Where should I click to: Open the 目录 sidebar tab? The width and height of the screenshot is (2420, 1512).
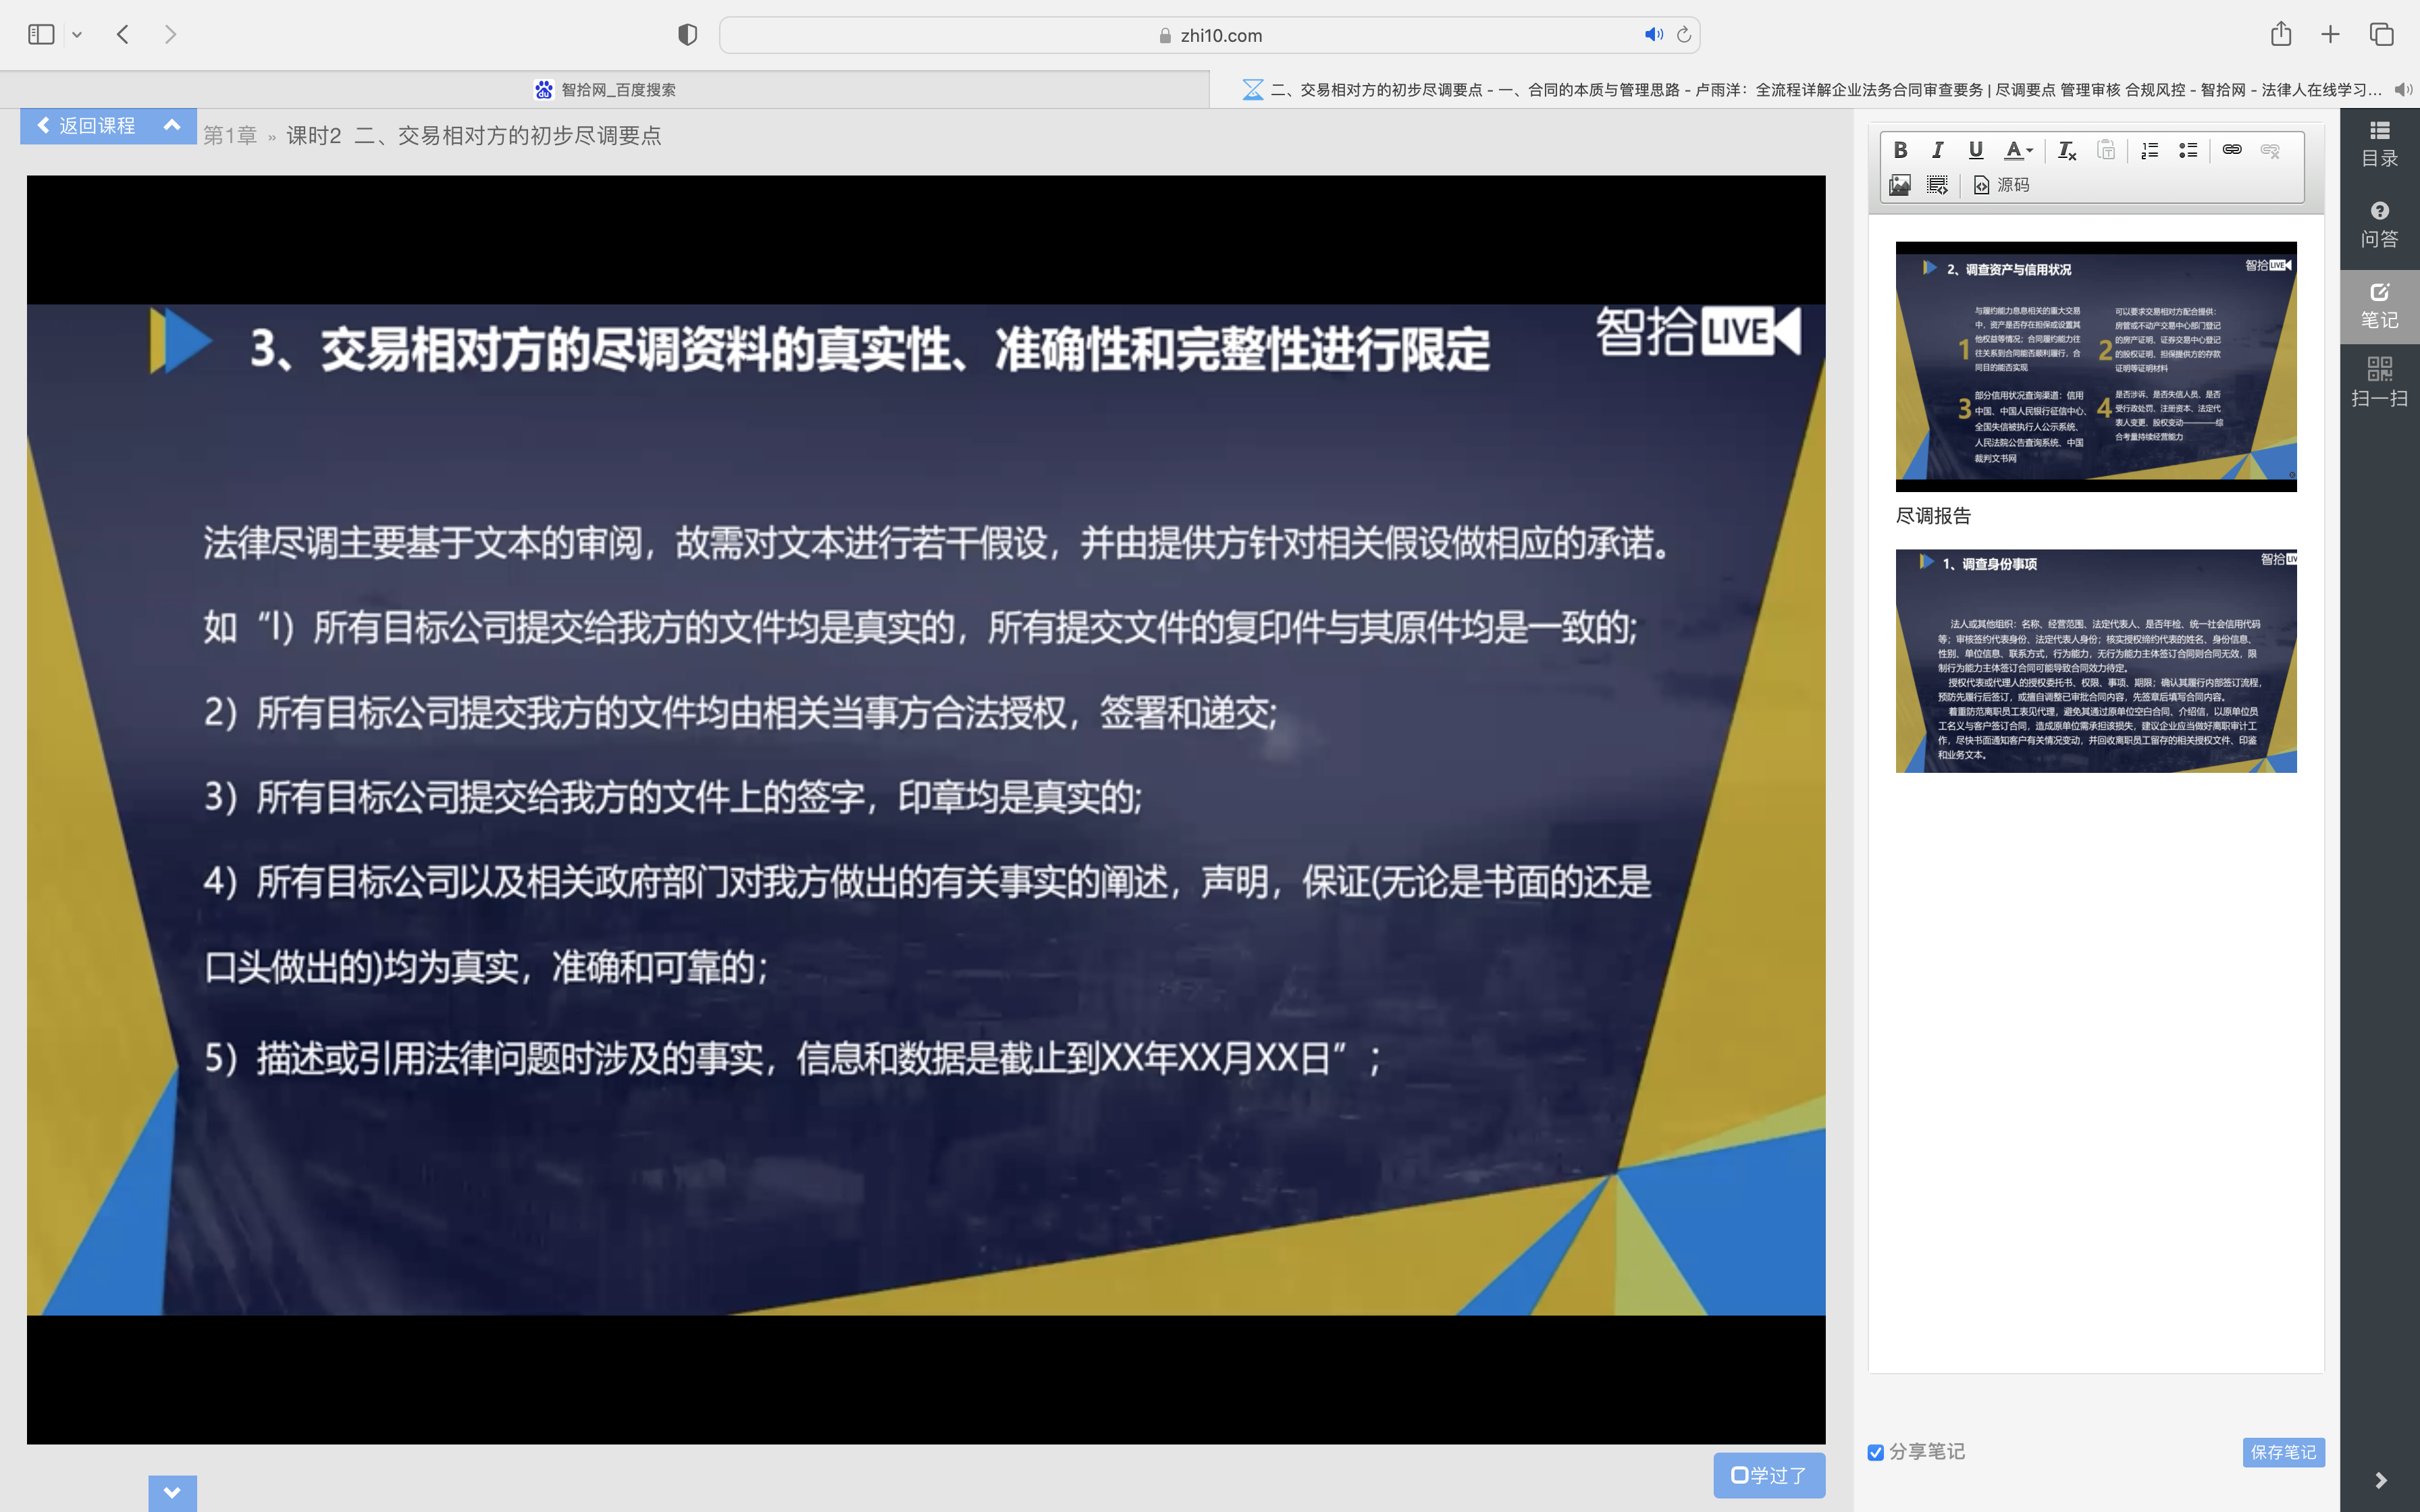point(2379,143)
